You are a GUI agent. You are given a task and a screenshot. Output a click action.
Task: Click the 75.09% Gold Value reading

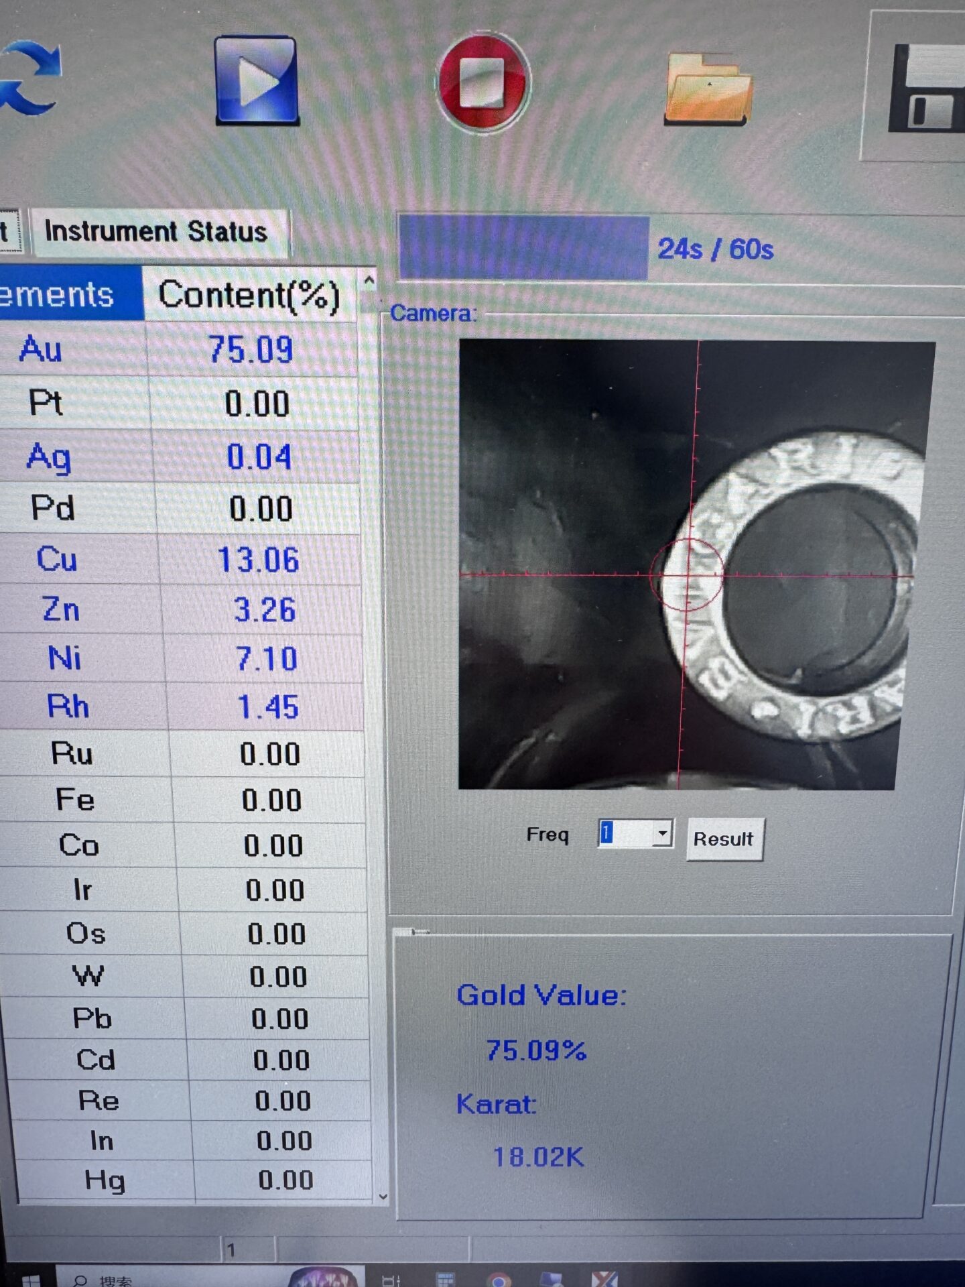coord(536,1050)
